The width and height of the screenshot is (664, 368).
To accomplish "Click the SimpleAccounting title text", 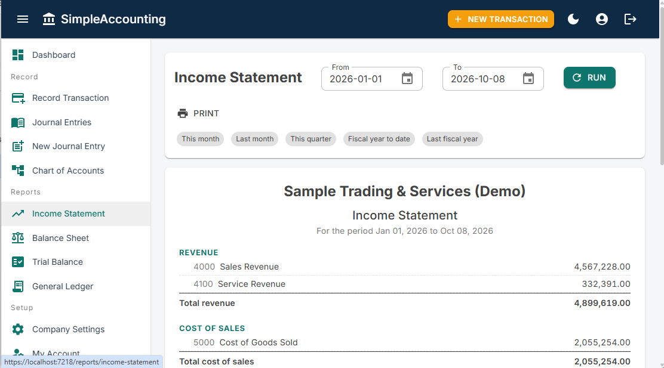I will (x=113, y=19).
